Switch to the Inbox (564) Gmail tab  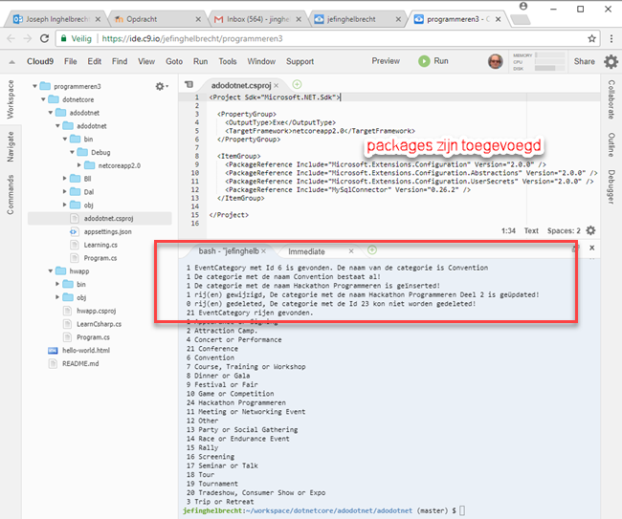[x=257, y=19]
